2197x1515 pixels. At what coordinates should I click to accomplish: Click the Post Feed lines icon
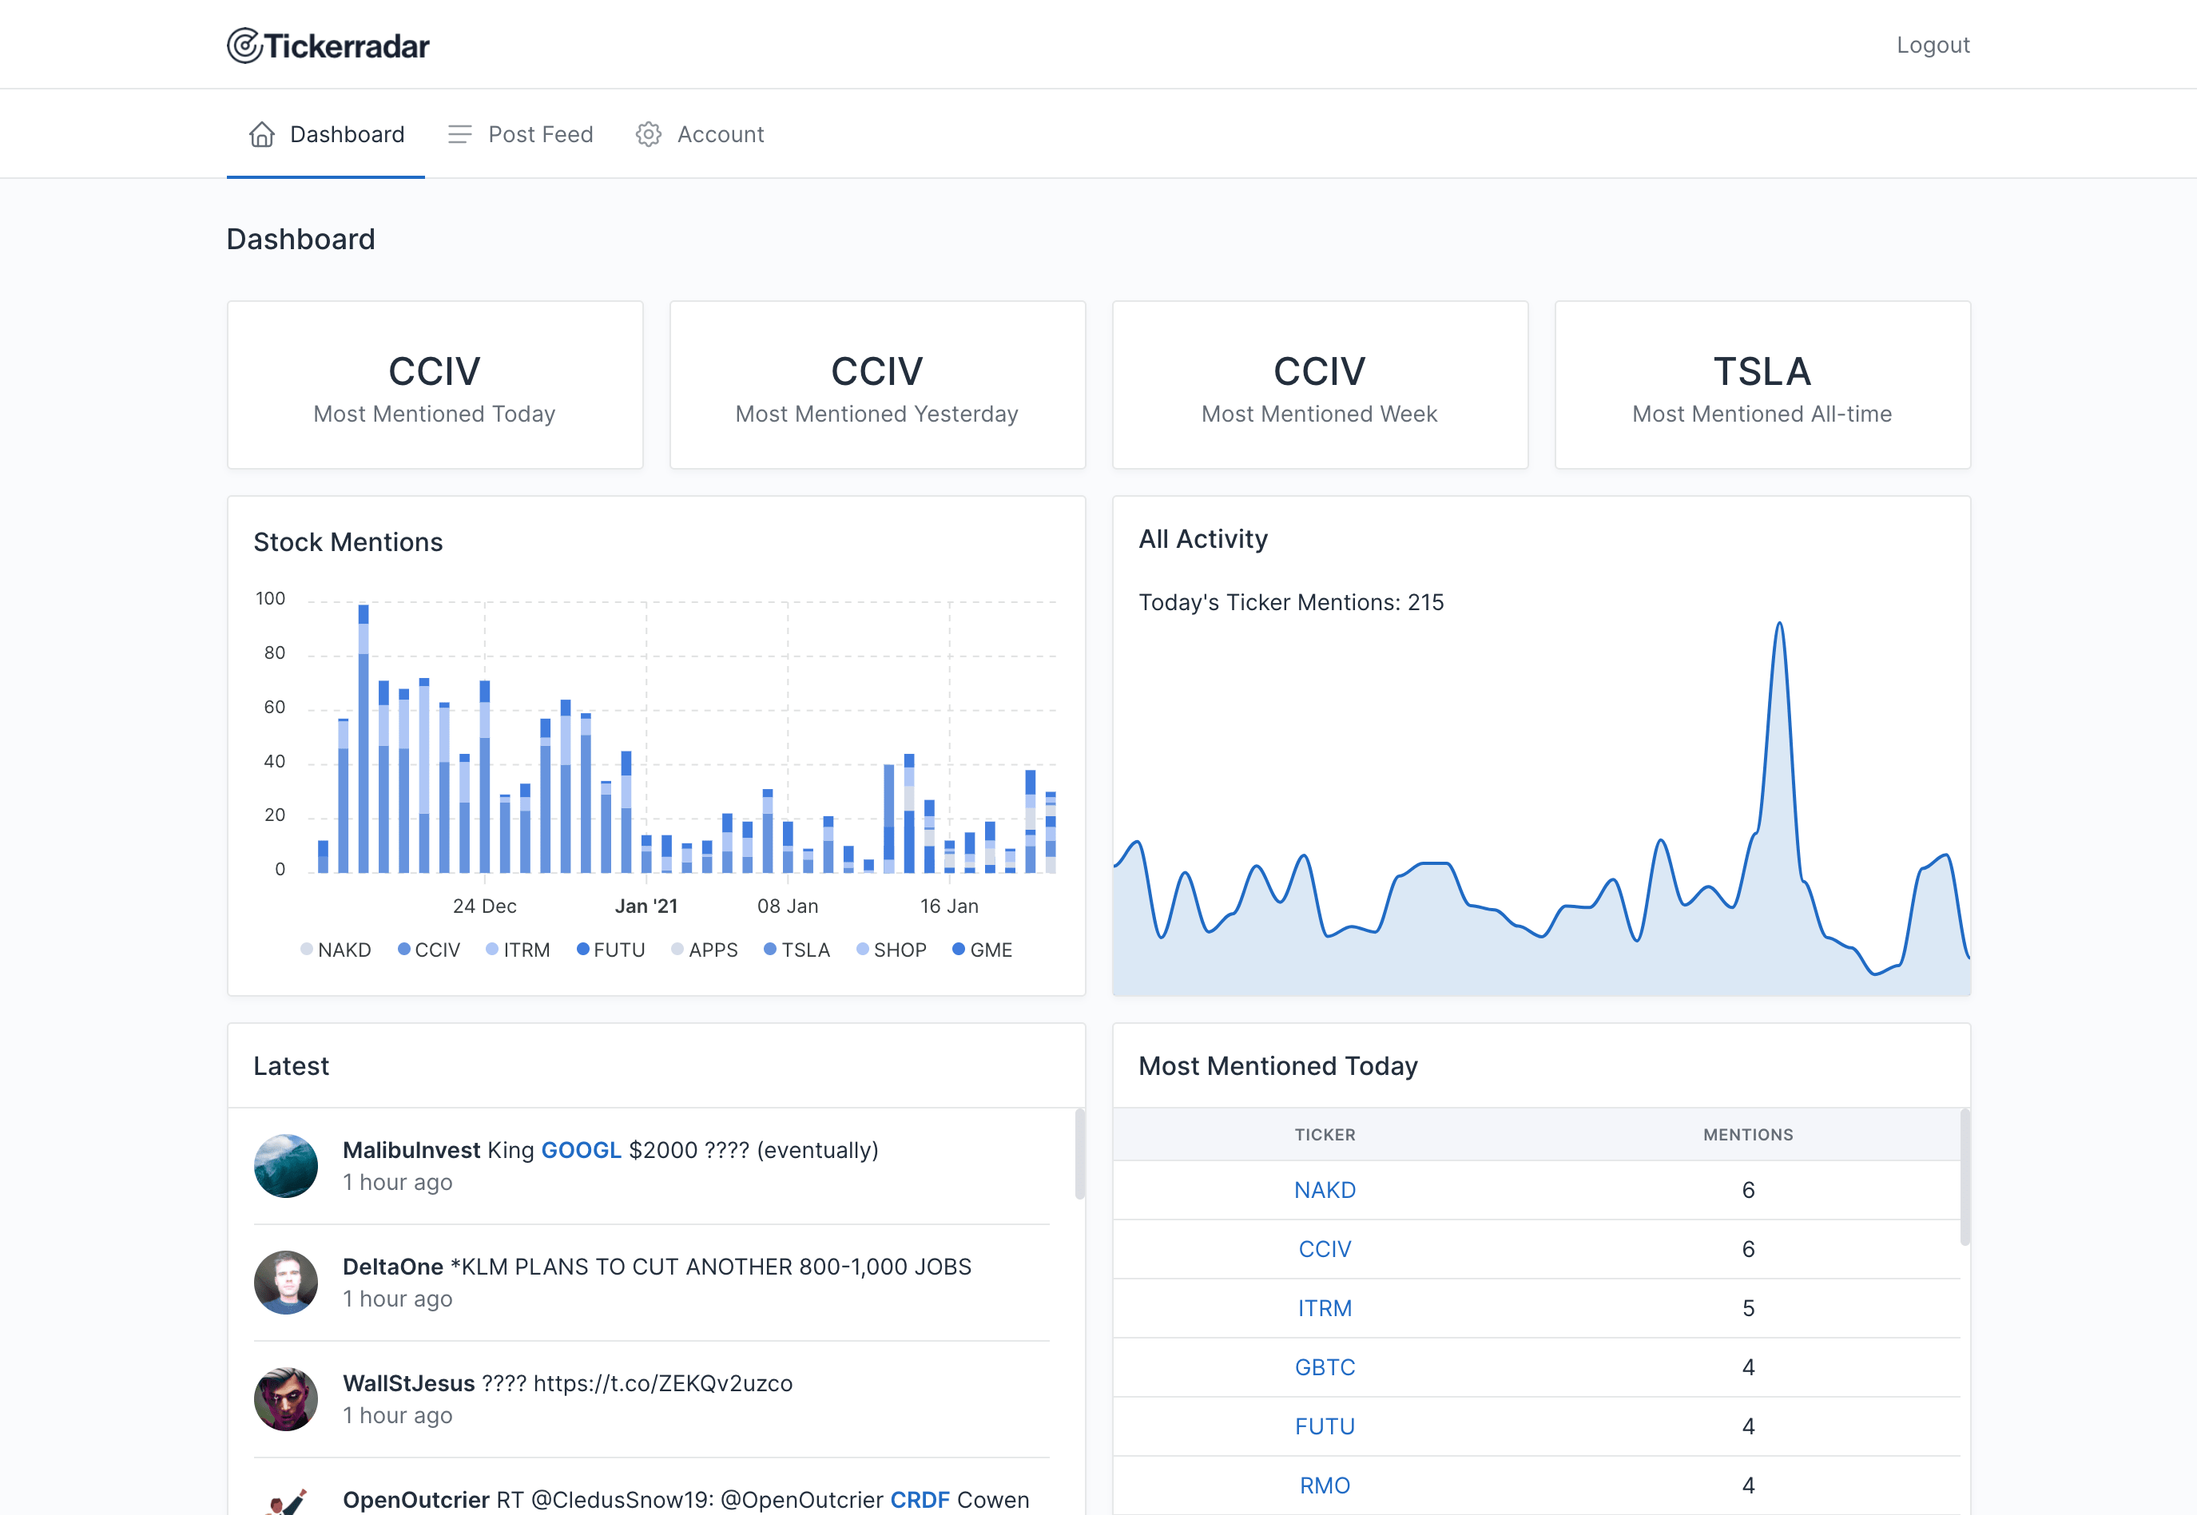point(459,135)
